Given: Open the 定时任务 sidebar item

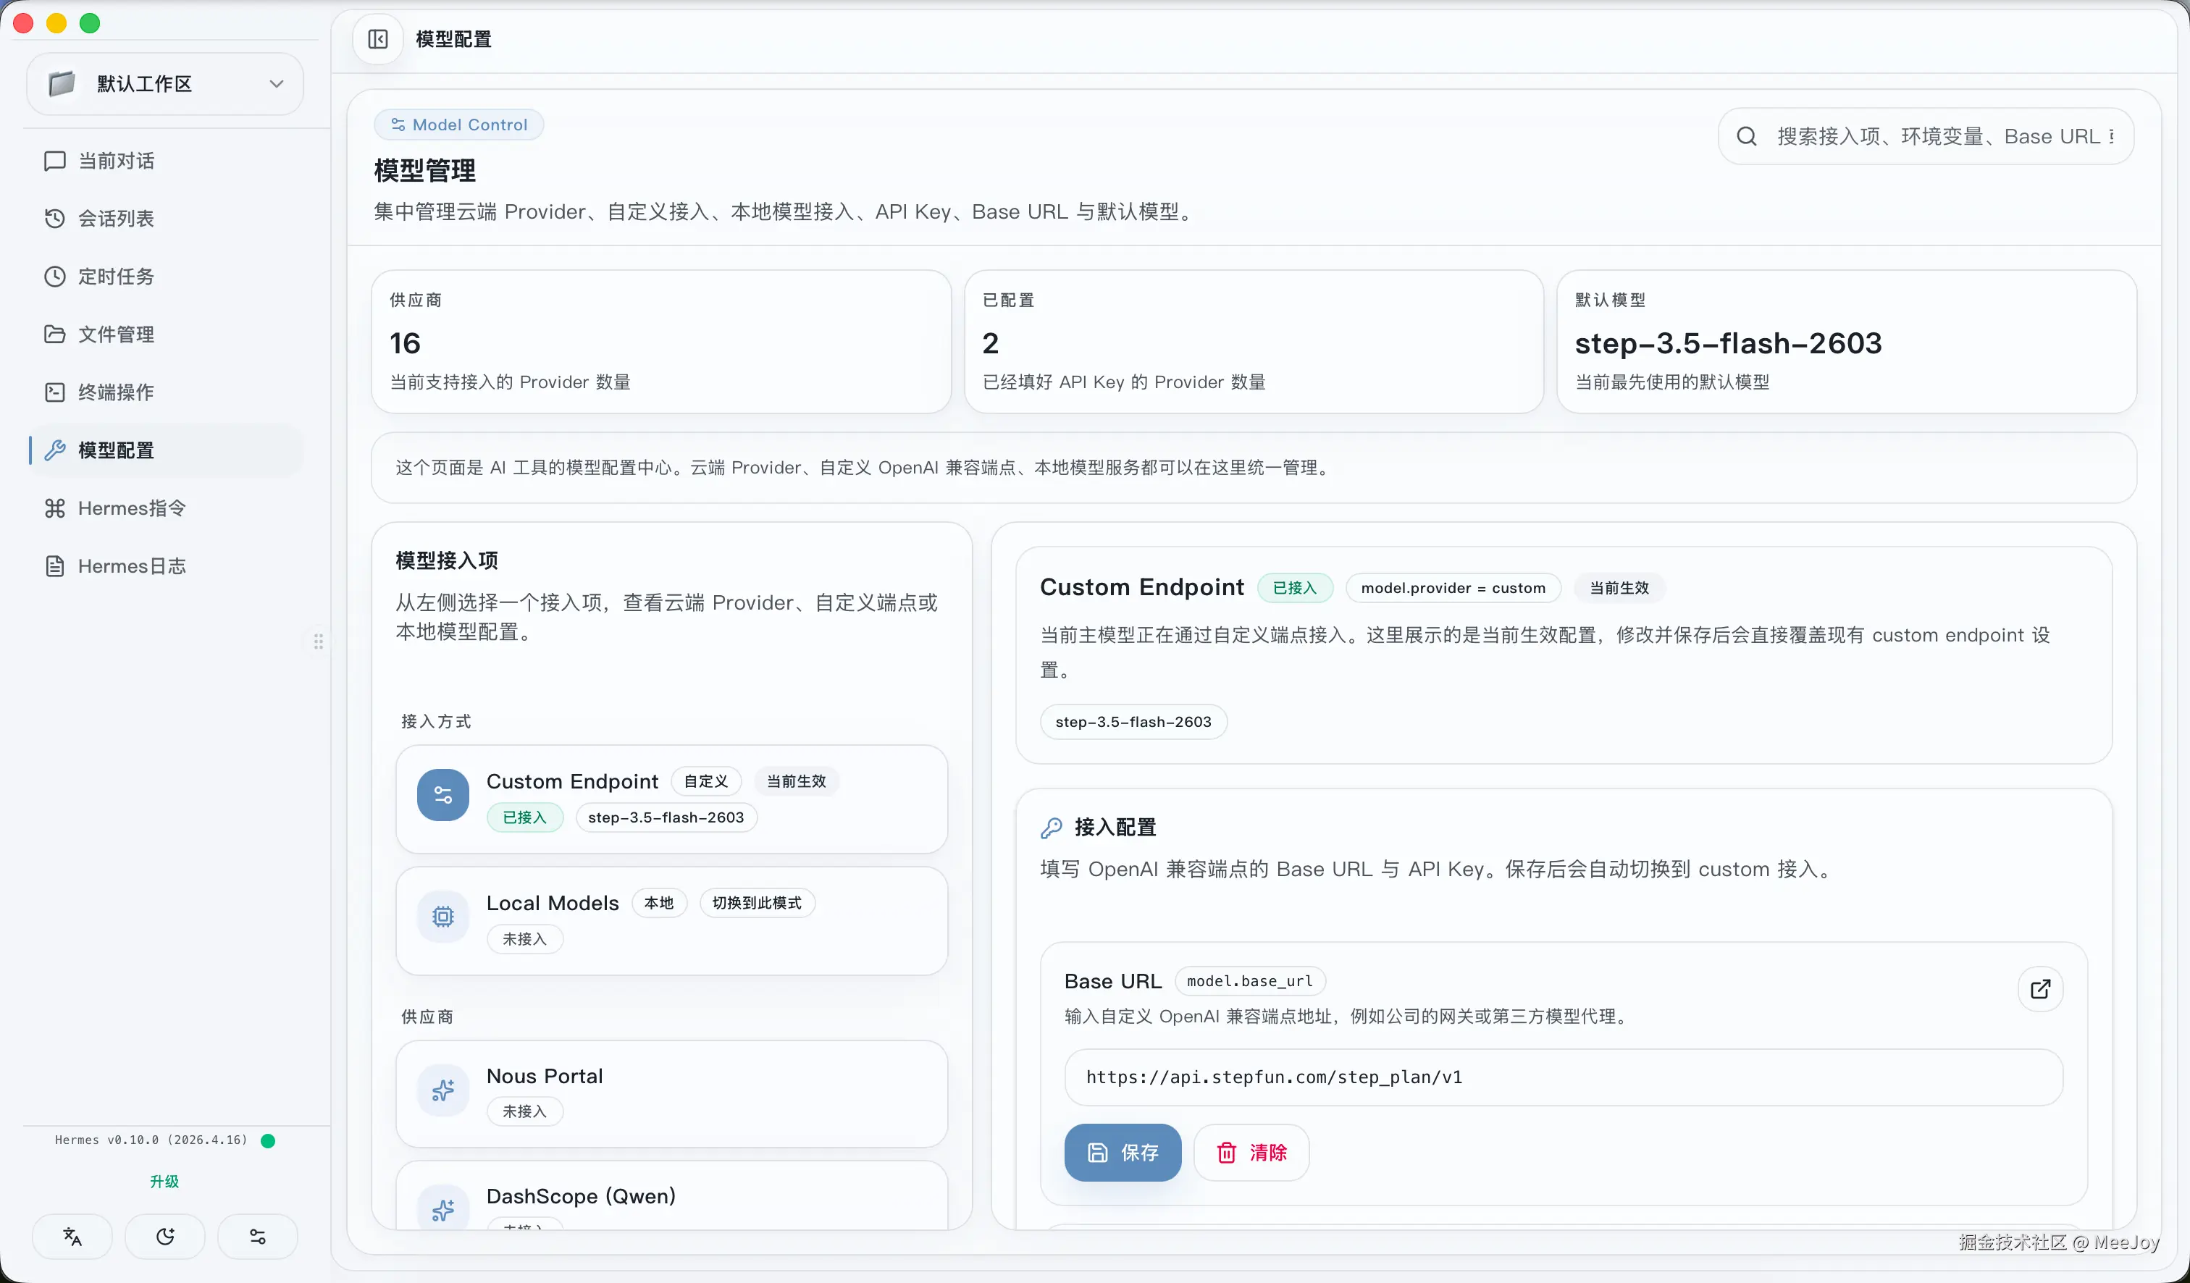Looking at the screenshot, I should (117, 277).
